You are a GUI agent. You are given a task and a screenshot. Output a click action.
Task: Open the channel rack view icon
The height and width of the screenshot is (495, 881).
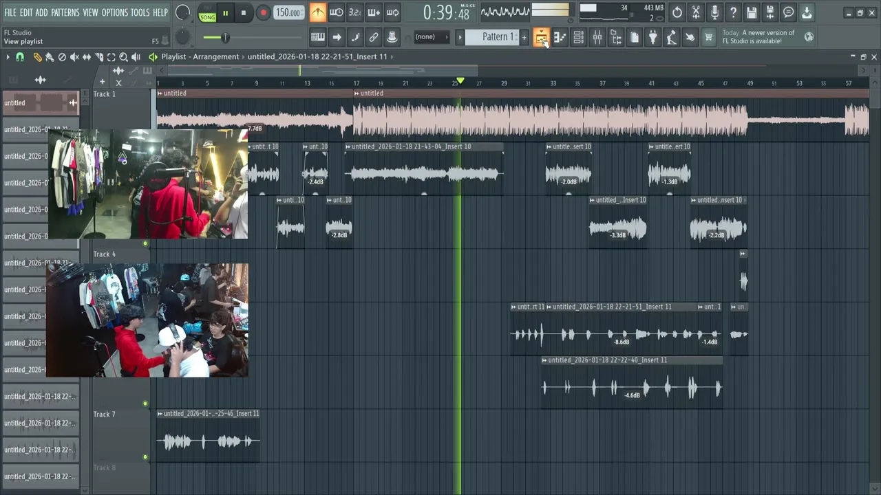578,37
